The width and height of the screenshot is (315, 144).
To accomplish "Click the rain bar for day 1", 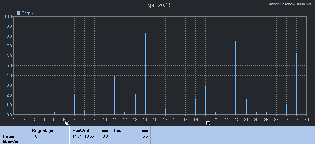I will 14,83.
